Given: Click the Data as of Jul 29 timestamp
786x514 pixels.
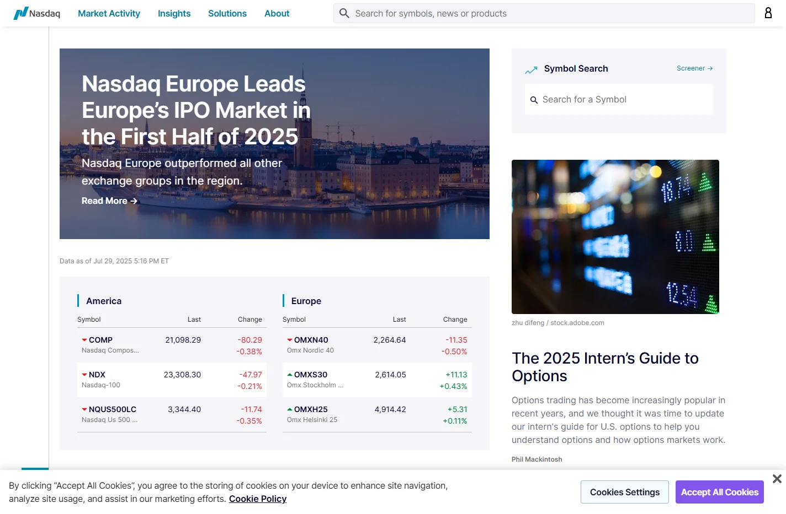Looking at the screenshot, I should point(114,261).
